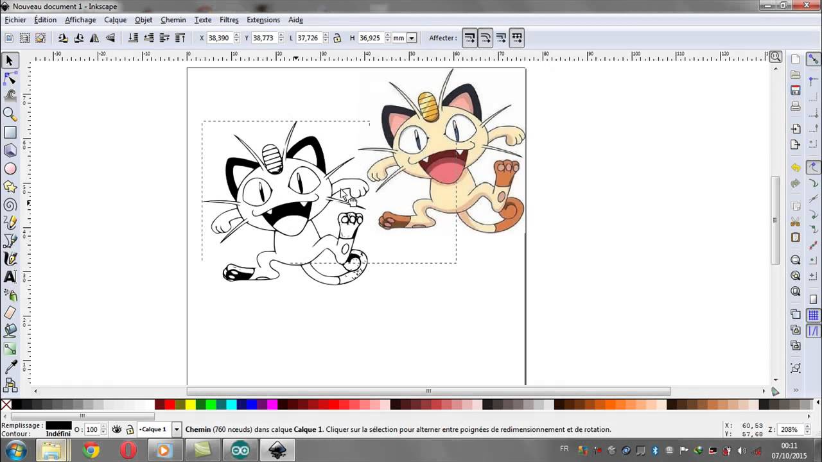
Task: Open the Fichier menu
Action: point(15,20)
